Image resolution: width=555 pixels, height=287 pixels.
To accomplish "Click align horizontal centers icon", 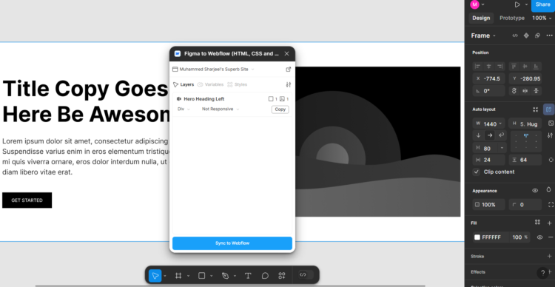I will click(489, 66).
